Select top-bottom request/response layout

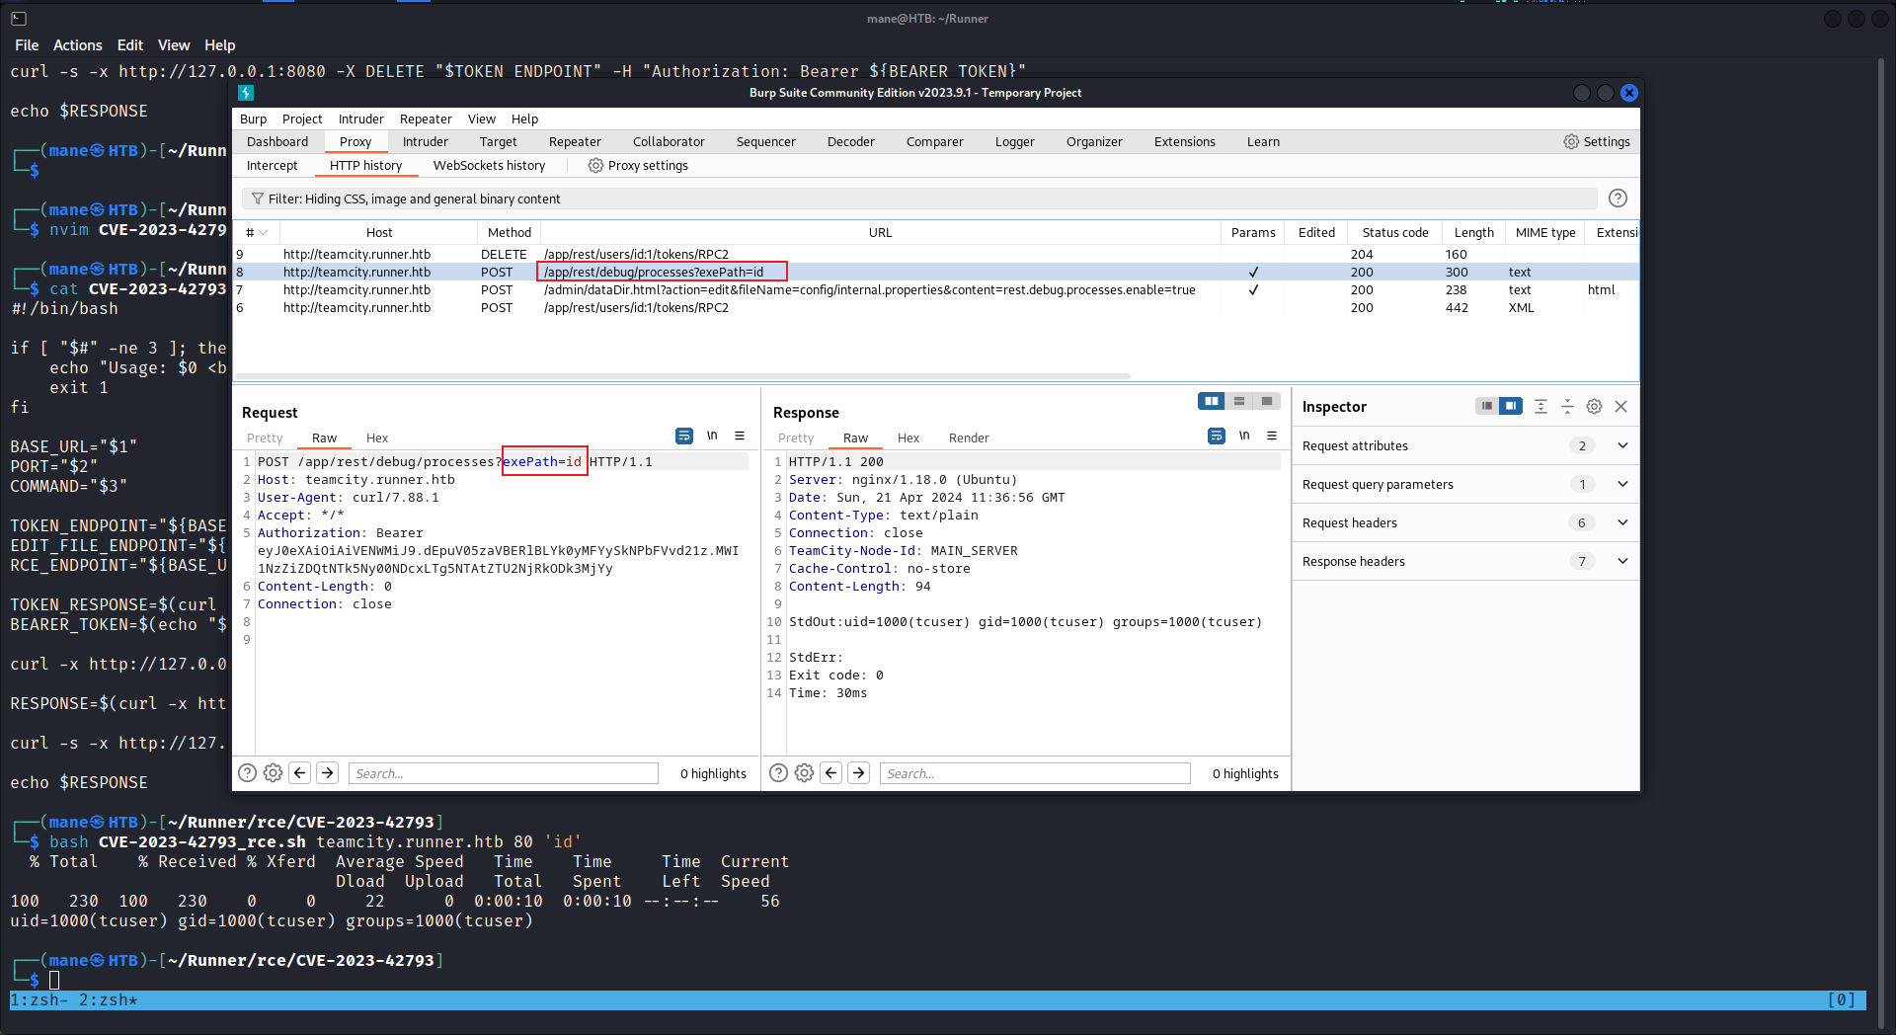(x=1238, y=401)
